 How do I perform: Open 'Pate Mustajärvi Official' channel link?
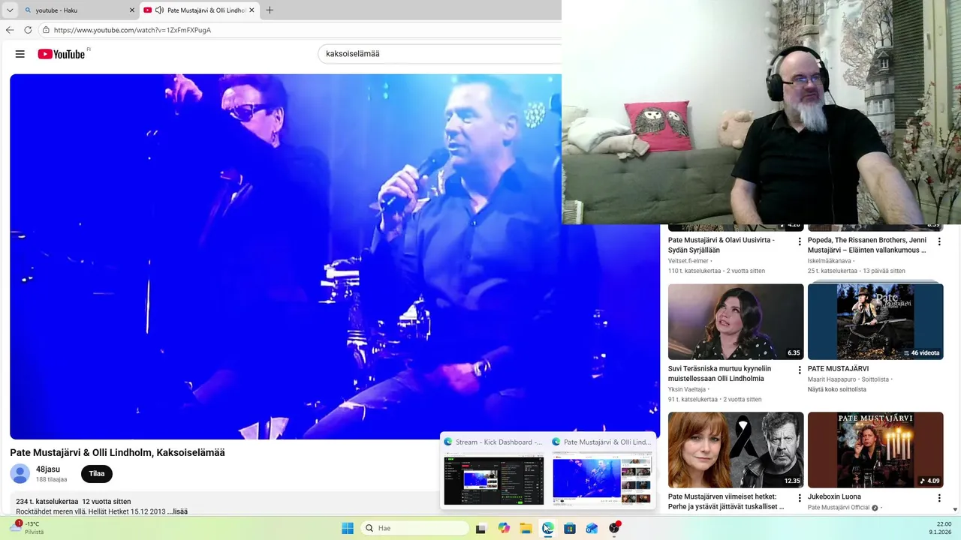[x=839, y=508]
